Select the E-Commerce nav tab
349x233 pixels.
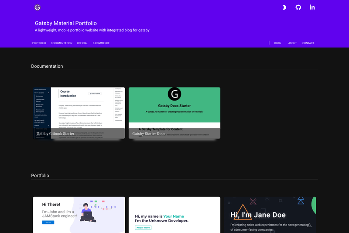[101, 43]
